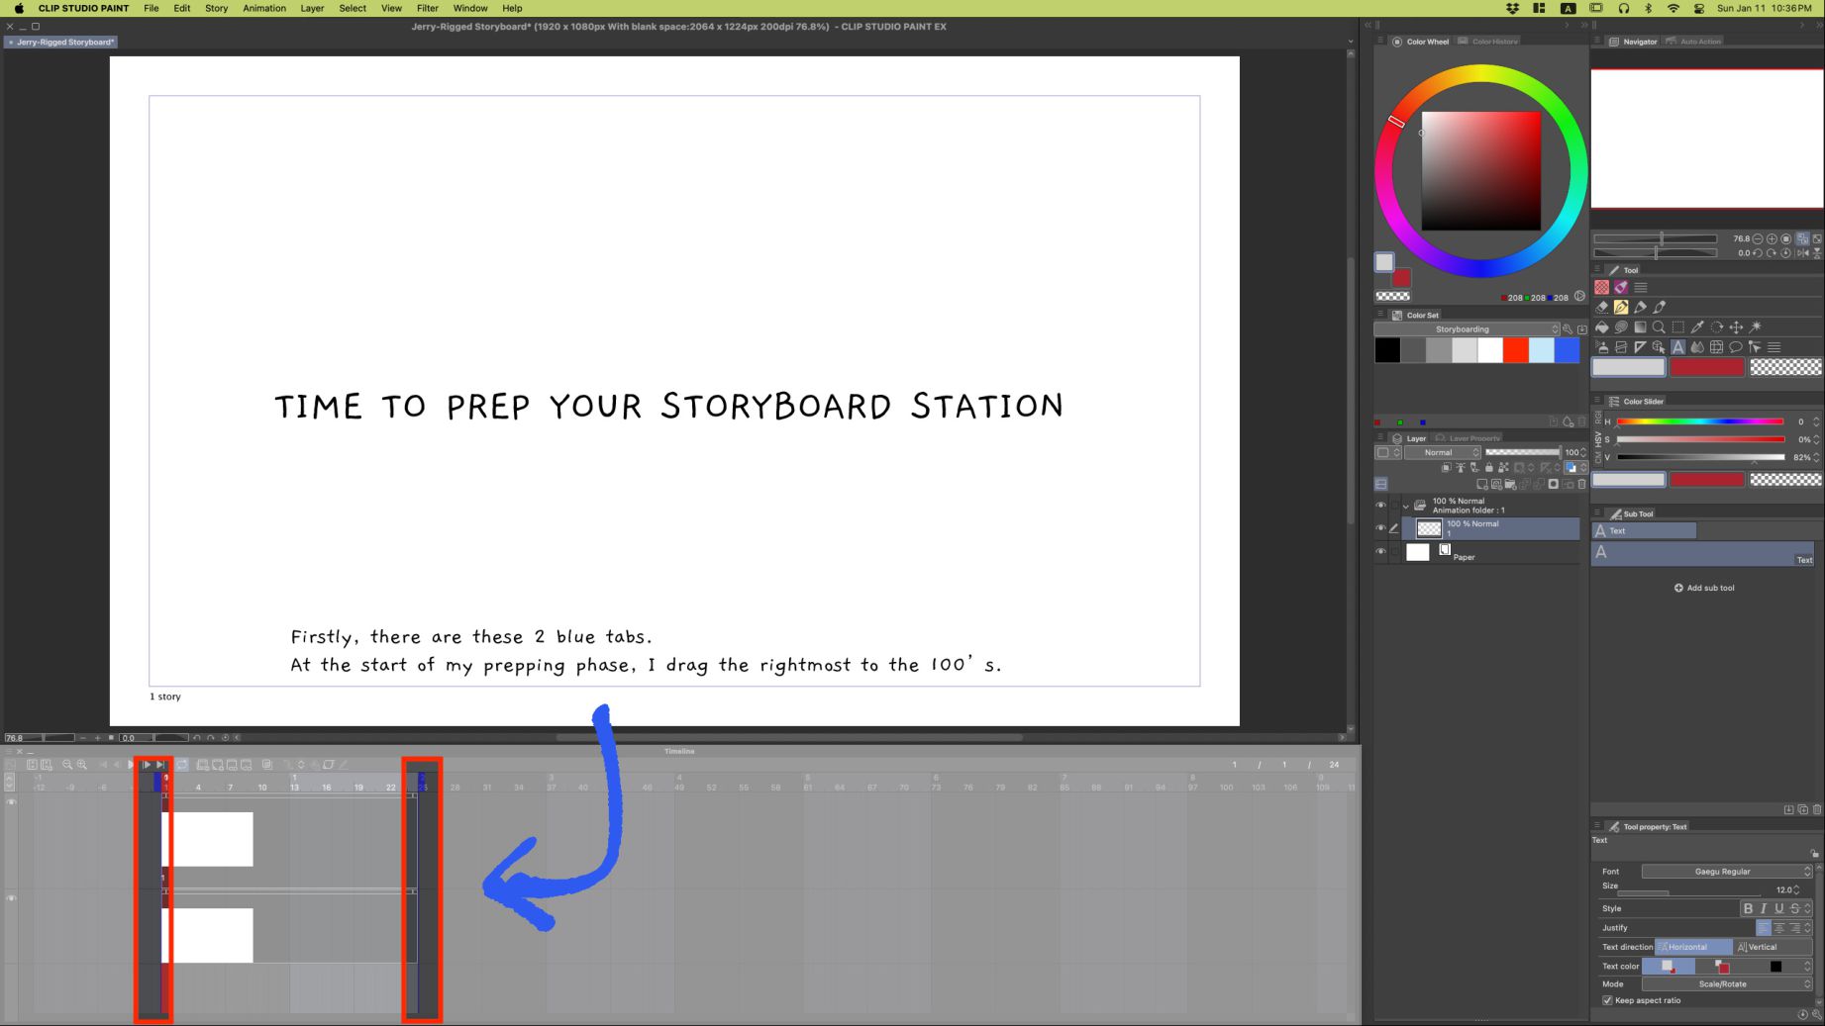Toggle the Lock layer icon
The image size is (1825, 1026).
point(1488,468)
